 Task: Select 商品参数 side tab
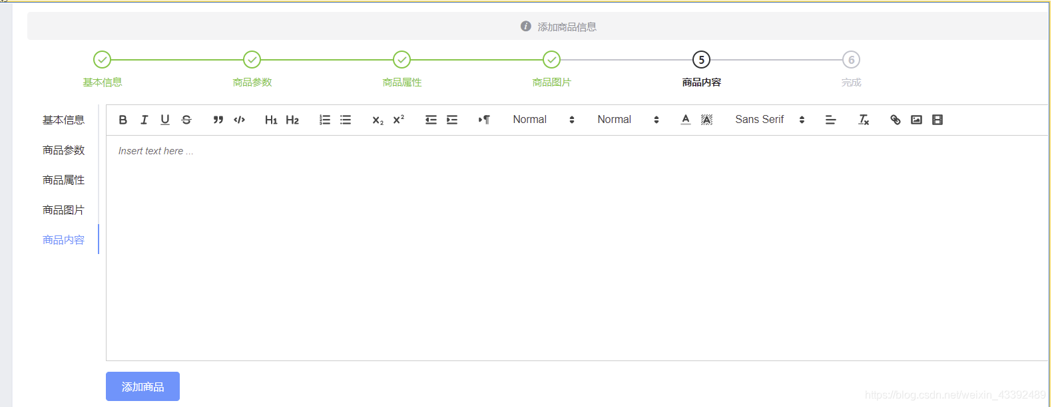click(x=64, y=150)
